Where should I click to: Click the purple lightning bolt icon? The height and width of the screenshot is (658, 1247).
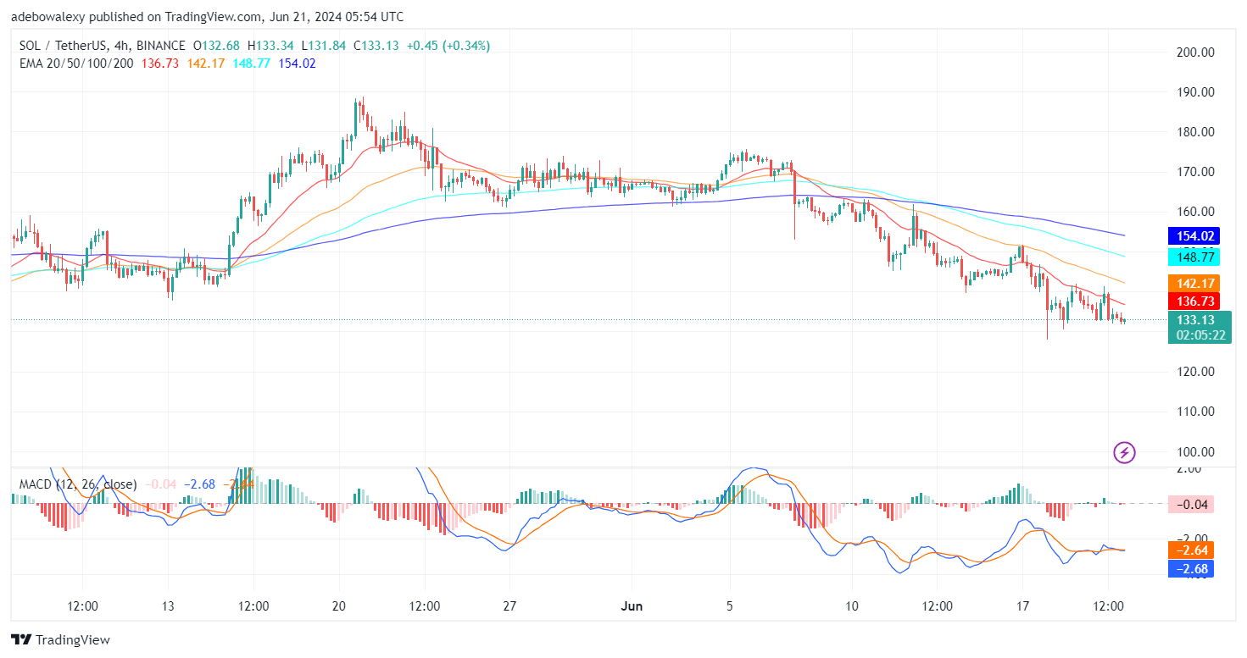click(x=1124, y=452)
